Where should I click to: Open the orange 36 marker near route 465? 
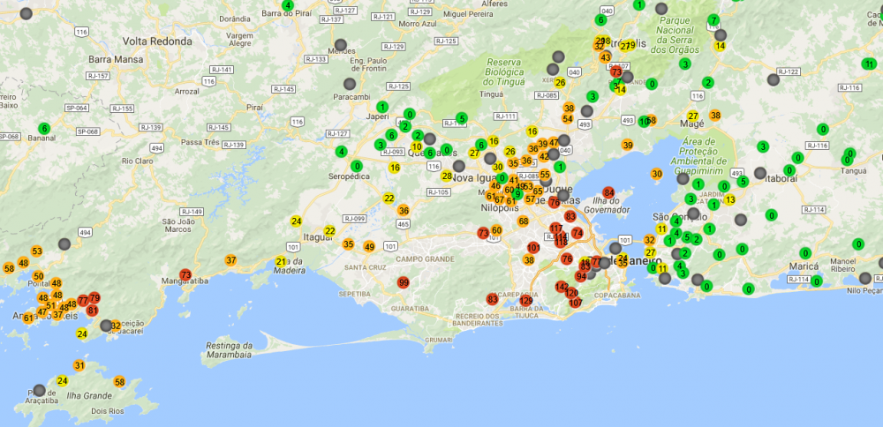point(404,210)
